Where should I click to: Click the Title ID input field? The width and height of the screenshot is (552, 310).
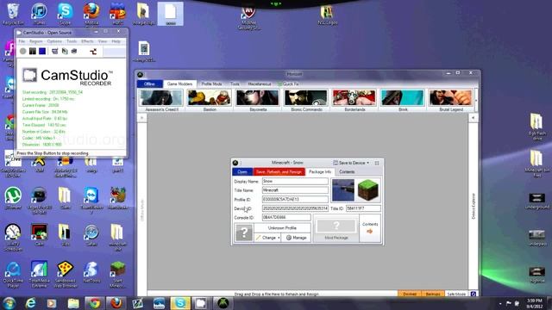pyautogui.click(x=363, y=208)
